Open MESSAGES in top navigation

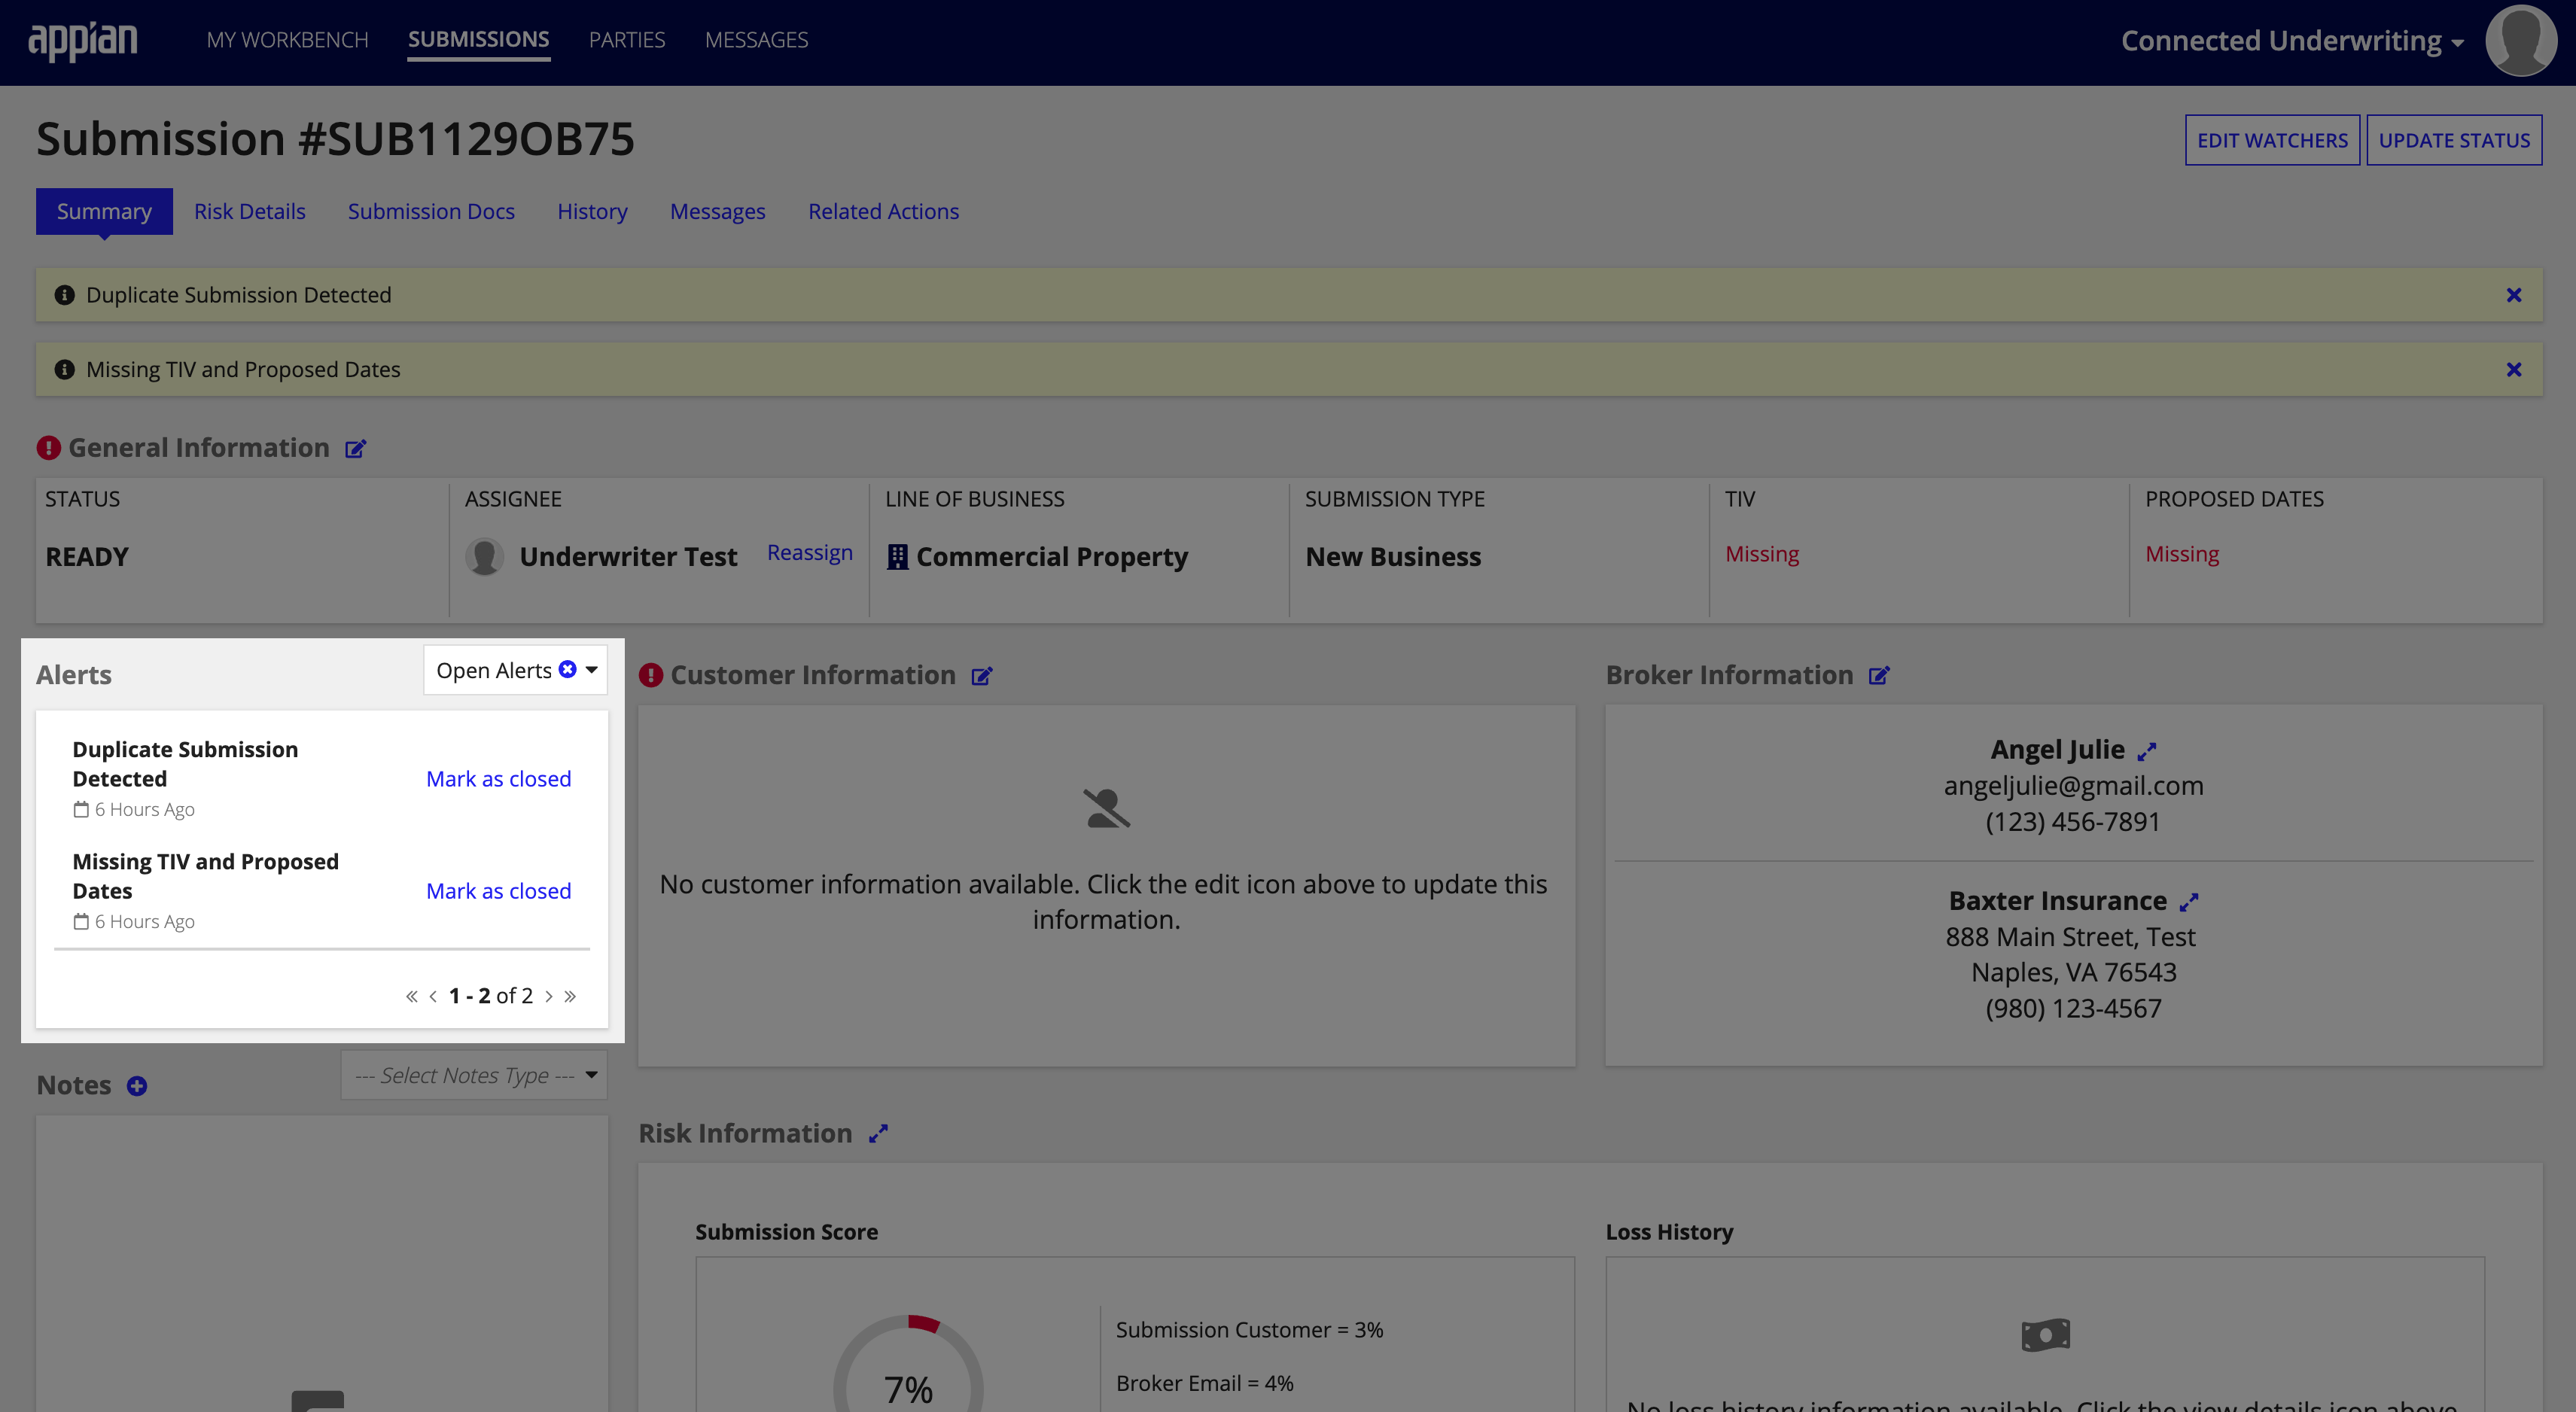[756, 40]
